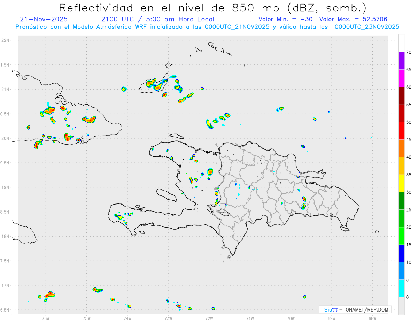
Task: Click the colorbar value label "35"
Action: click(x=409, y=175)
